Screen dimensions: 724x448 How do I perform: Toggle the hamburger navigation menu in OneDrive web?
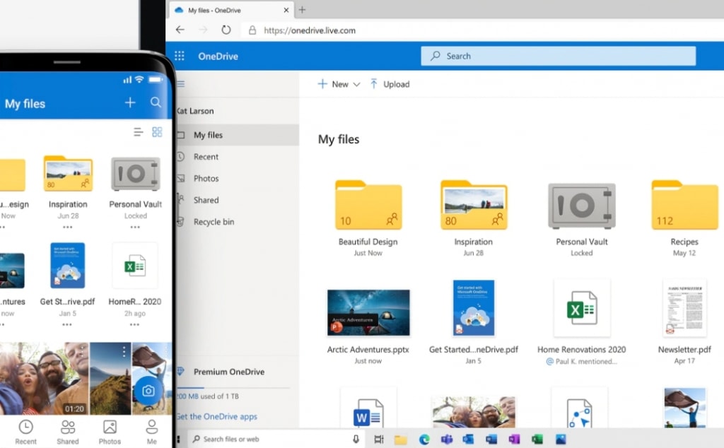[180, 83]
